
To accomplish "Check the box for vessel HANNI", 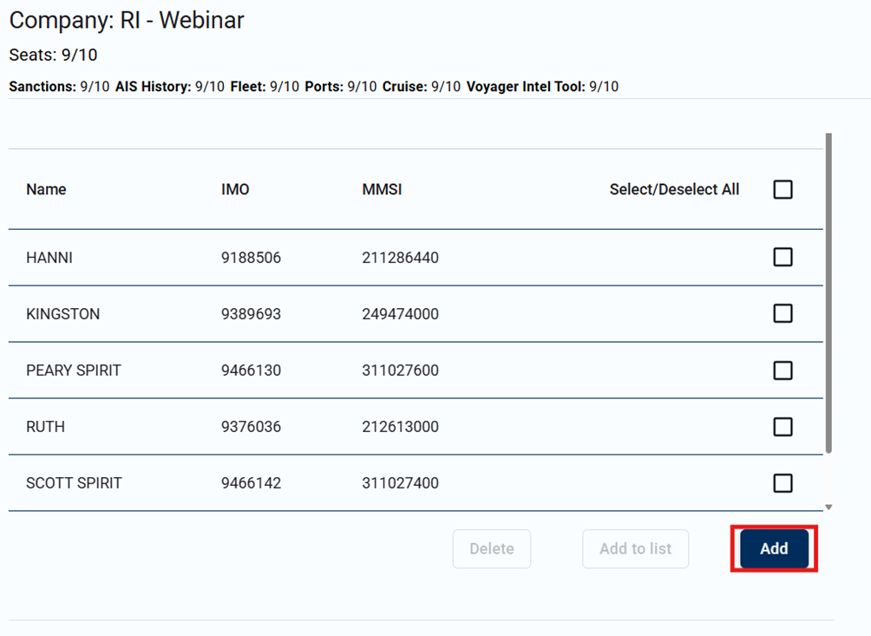I will (783, 257).
